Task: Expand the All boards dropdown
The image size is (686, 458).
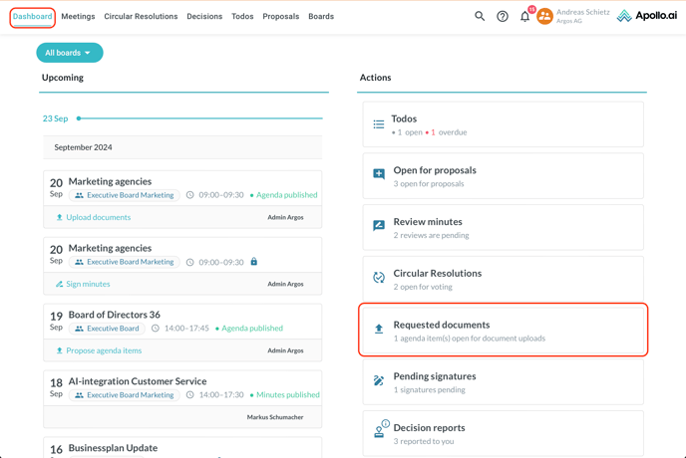Action: pos(69,53)
